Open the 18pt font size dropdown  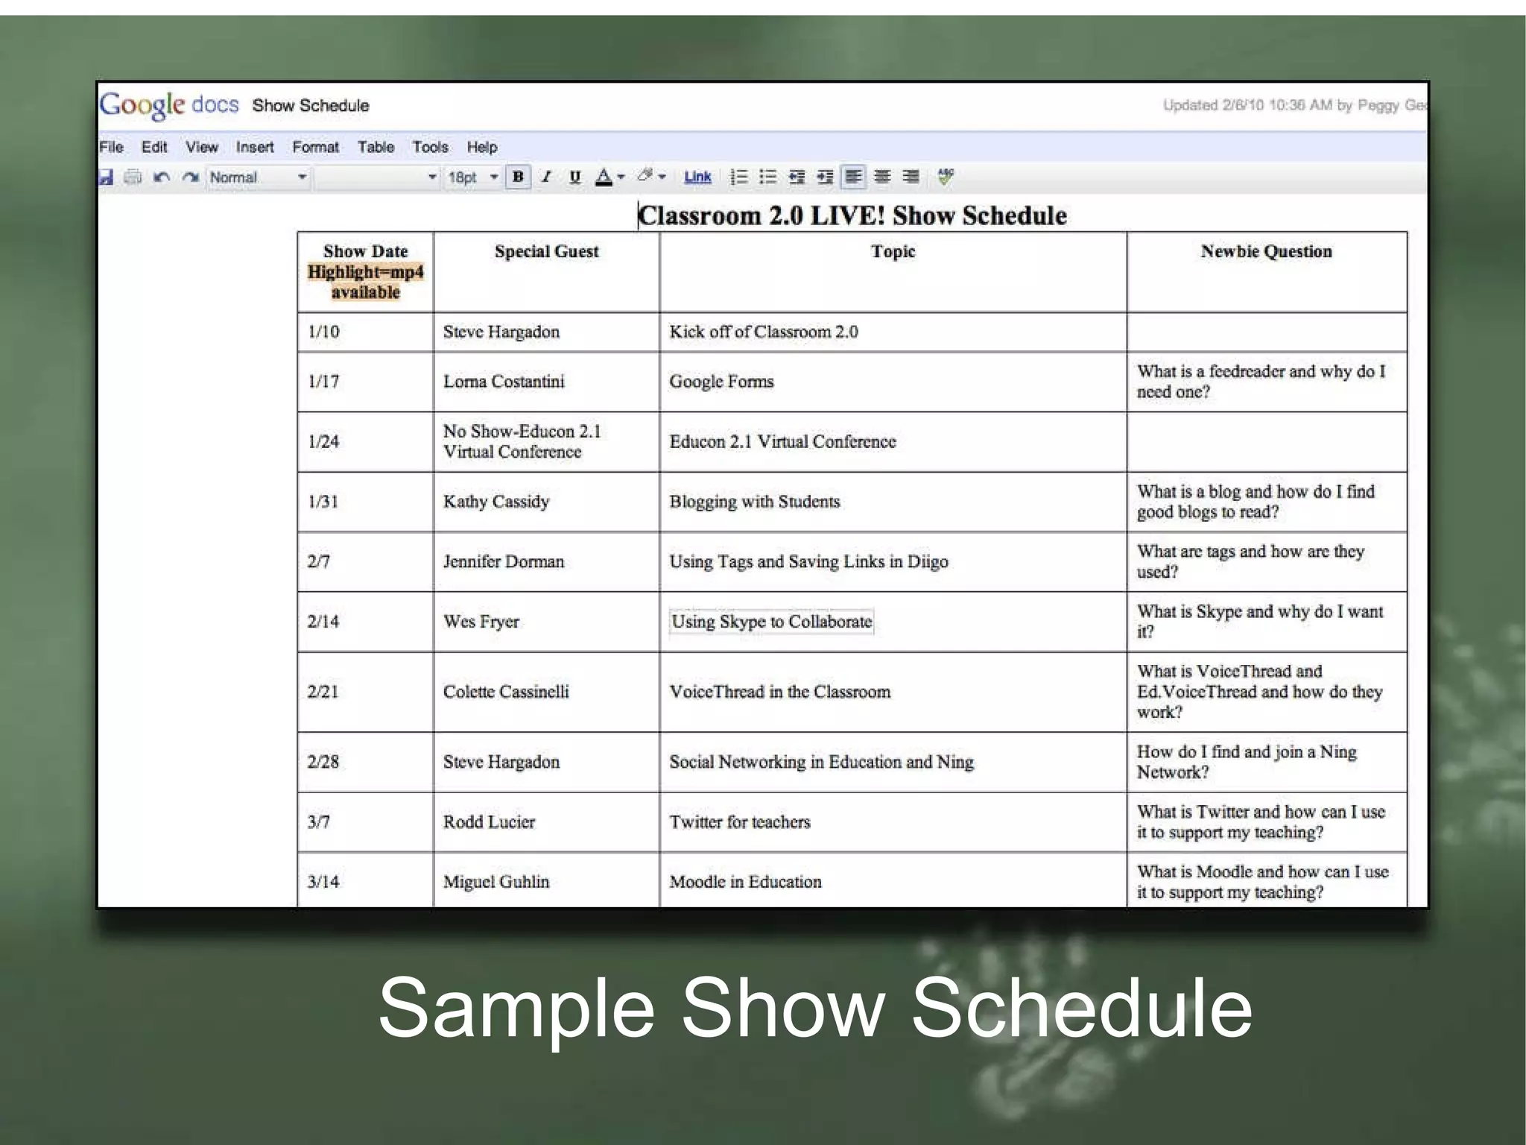coord(472,177)
